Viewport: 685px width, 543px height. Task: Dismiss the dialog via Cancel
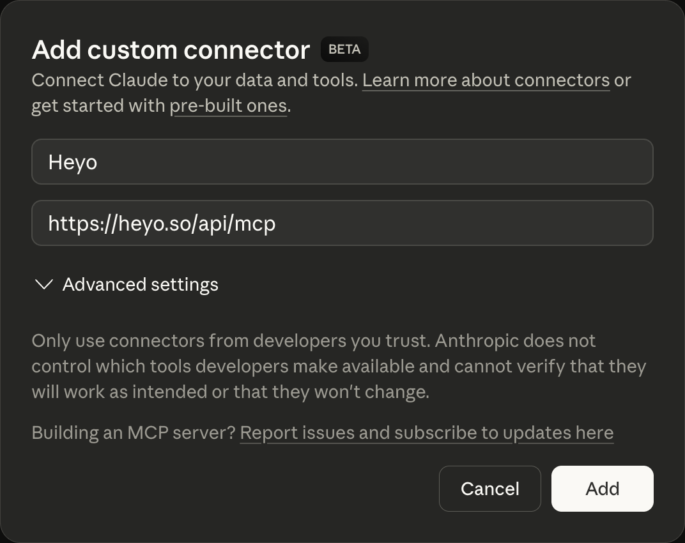click(x=489, y=489)
